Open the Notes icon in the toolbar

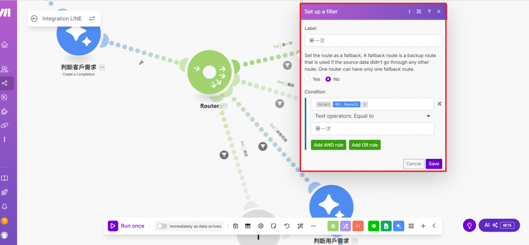pos(274,226)
